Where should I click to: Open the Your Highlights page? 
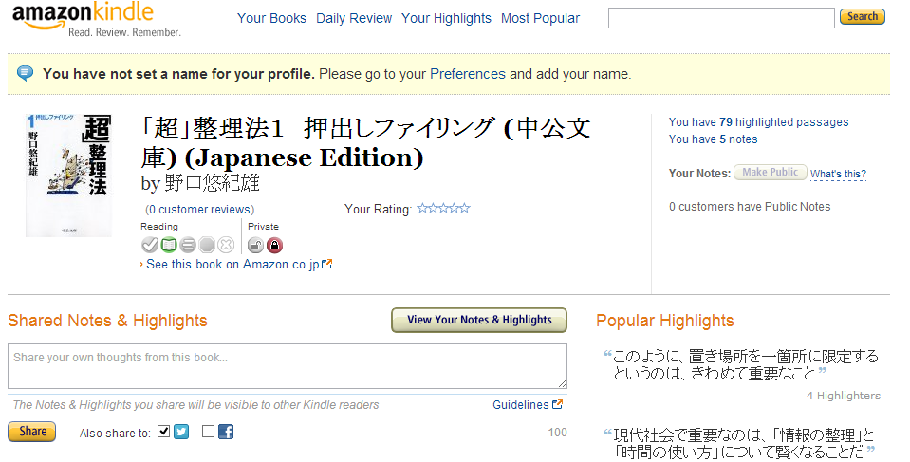click(x=446, y=18)
